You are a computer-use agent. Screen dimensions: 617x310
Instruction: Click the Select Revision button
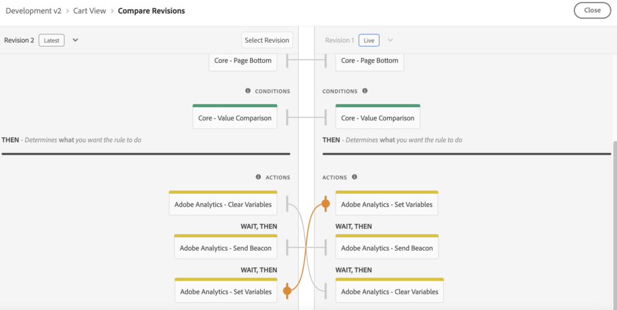click(x=267, y=40)
